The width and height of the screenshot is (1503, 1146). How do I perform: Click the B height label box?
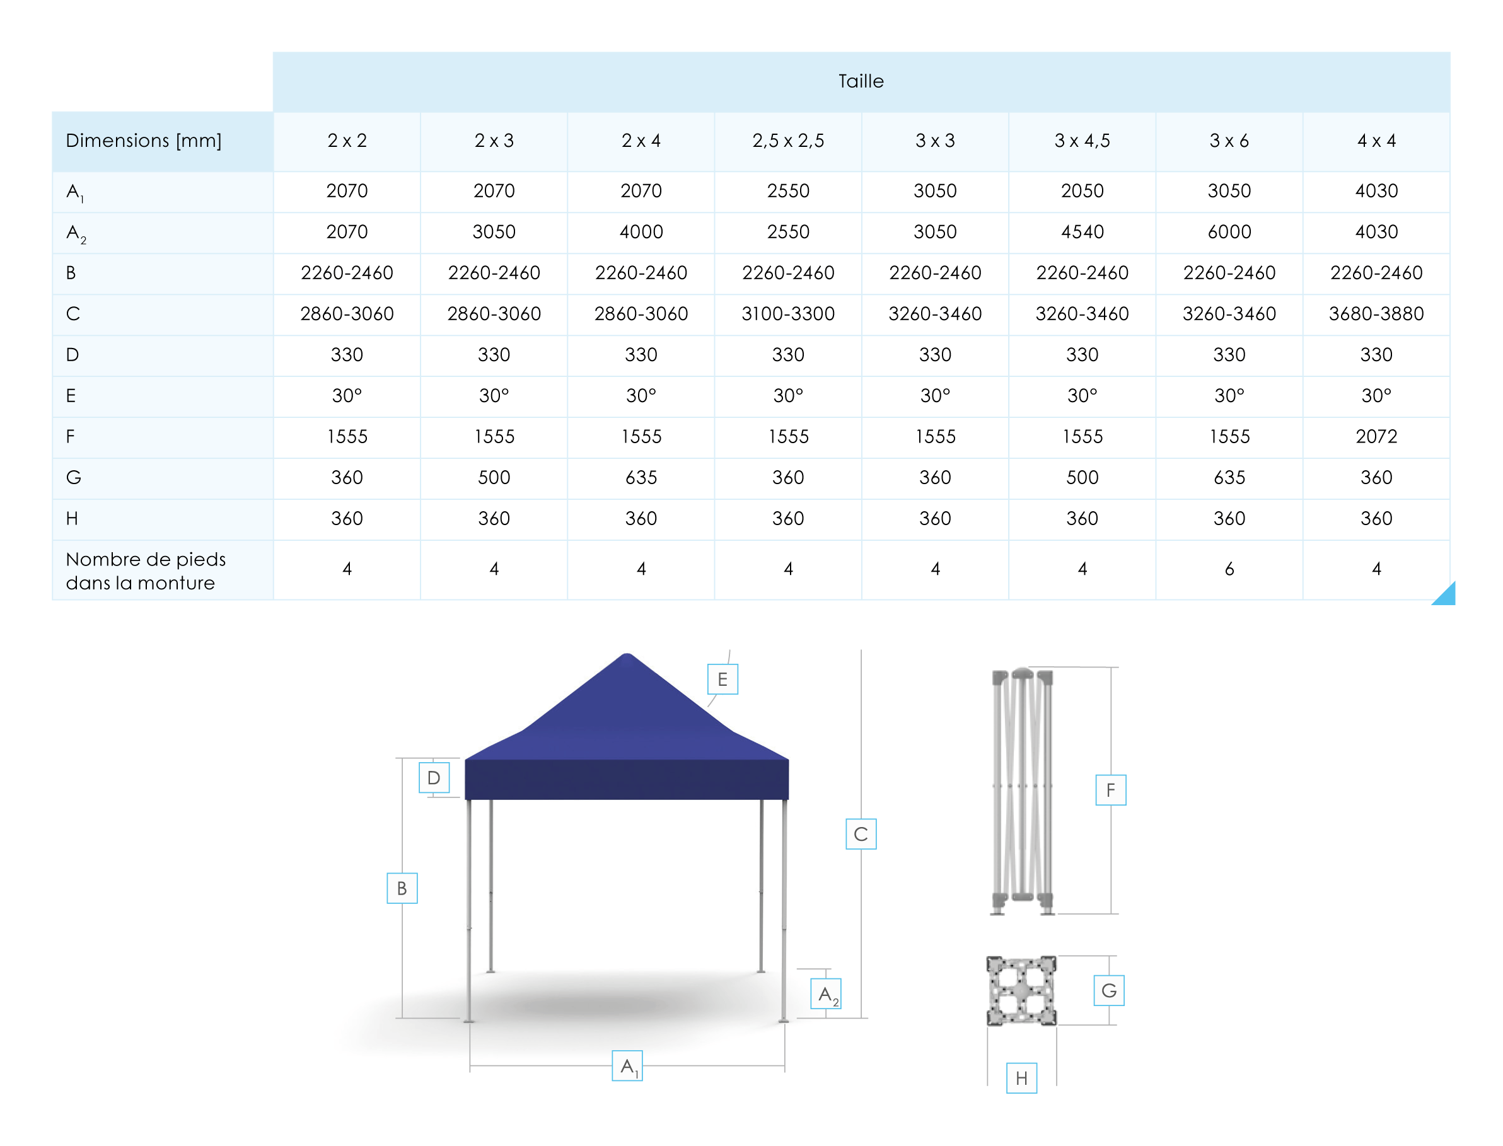[401, 888]
